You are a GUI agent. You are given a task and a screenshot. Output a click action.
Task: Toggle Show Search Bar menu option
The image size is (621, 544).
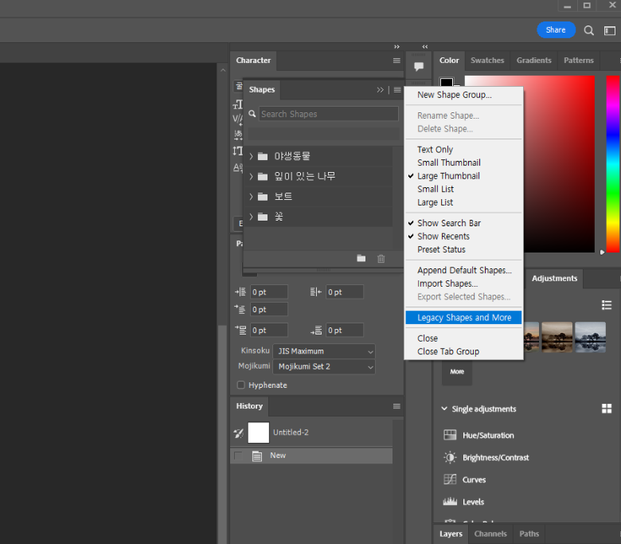point(463,223)
